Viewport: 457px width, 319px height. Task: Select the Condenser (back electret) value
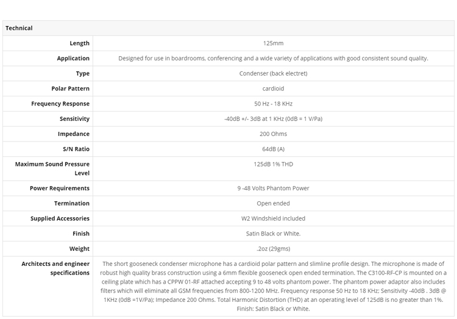[273, 74]
